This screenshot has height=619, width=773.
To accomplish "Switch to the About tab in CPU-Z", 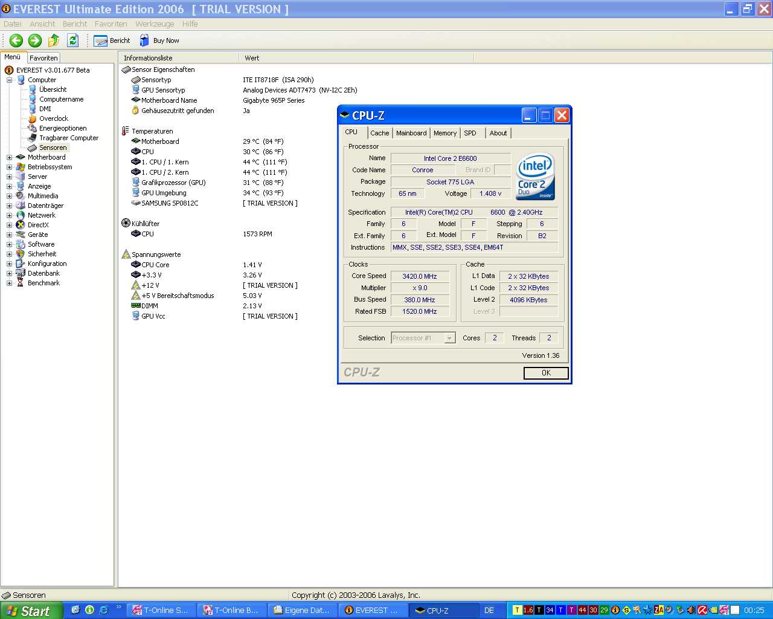I will point(498,133).
